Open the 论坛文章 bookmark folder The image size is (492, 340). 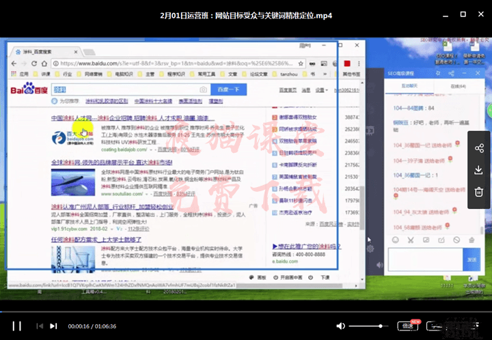point(254,74)
